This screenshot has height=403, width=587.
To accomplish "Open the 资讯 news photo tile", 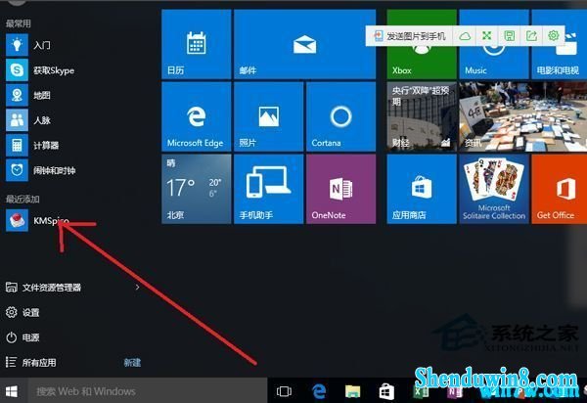I will click(x=523, y=116).
